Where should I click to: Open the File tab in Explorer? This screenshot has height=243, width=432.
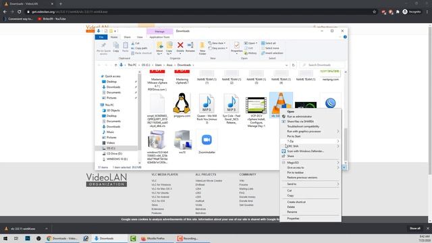[x=101, y=37]
